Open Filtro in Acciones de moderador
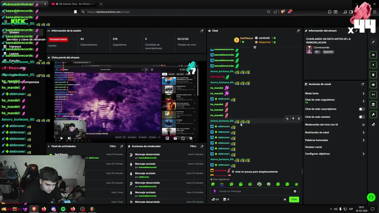The image size is (379, 213). (193, 146)
